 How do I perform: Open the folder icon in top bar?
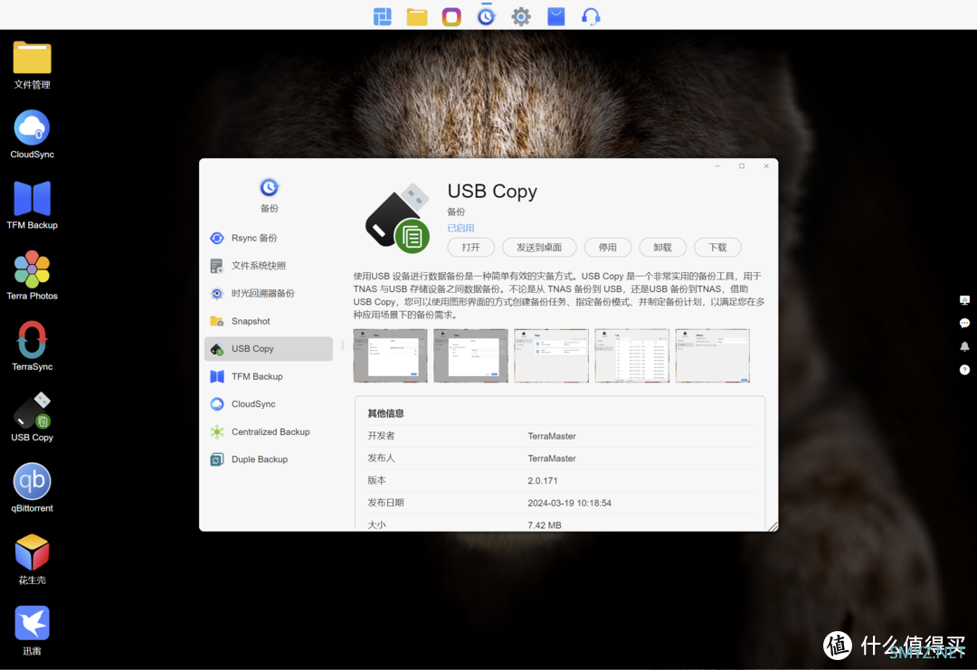click(417, 16)
